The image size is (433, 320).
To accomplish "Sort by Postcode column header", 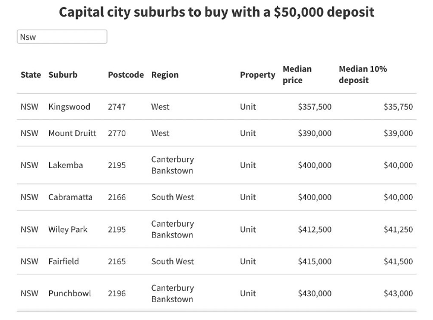I will (126, 75).
